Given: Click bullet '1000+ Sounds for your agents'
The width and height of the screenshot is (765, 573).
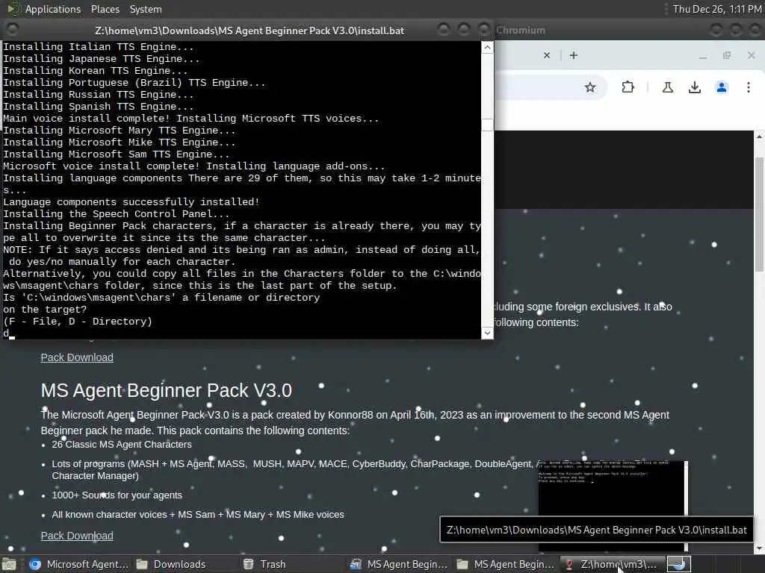Looking at the screenshot, I should (x=117, y=495).
